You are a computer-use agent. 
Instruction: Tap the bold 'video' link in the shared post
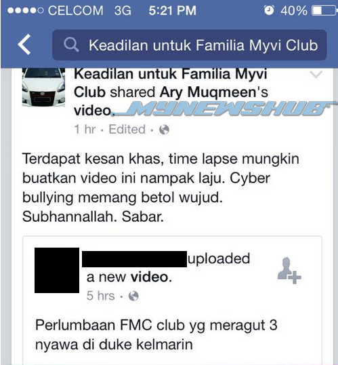click(x=93, y=111)
